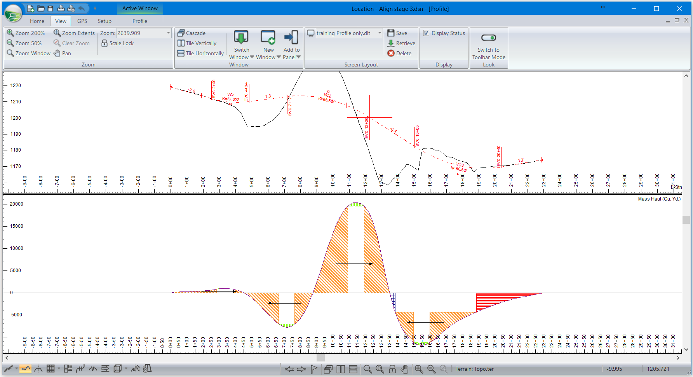The width and height of the screenshot is (693, 377).
Task: Click the table grid icon in bottom toolbar
Action: point(50,368)
